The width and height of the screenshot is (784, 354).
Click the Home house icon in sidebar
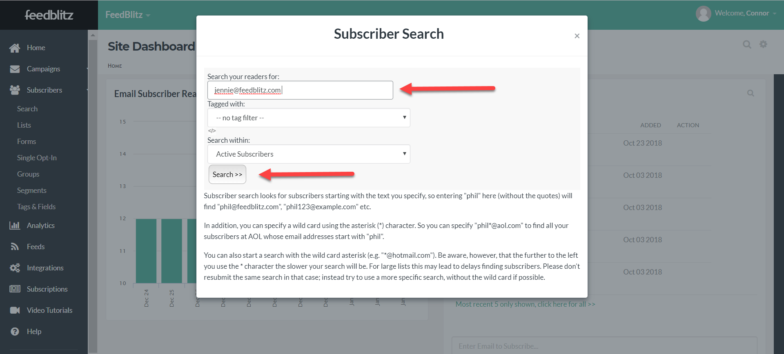click(x=15, y=48)
